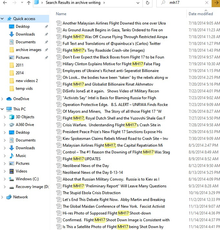This screenshot has height=230, width=220.
Task: Open the Recovery Image (D:) drive
Action: click(x=32, y=187)
